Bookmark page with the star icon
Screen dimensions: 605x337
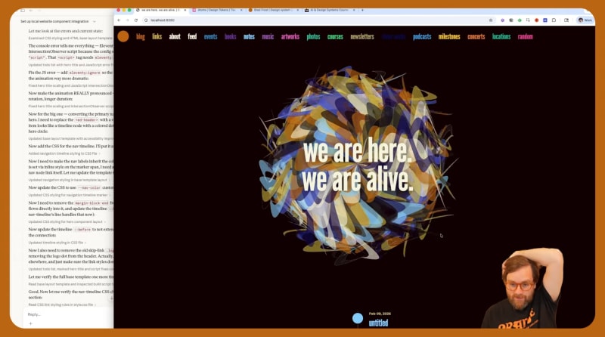[491, 20]
